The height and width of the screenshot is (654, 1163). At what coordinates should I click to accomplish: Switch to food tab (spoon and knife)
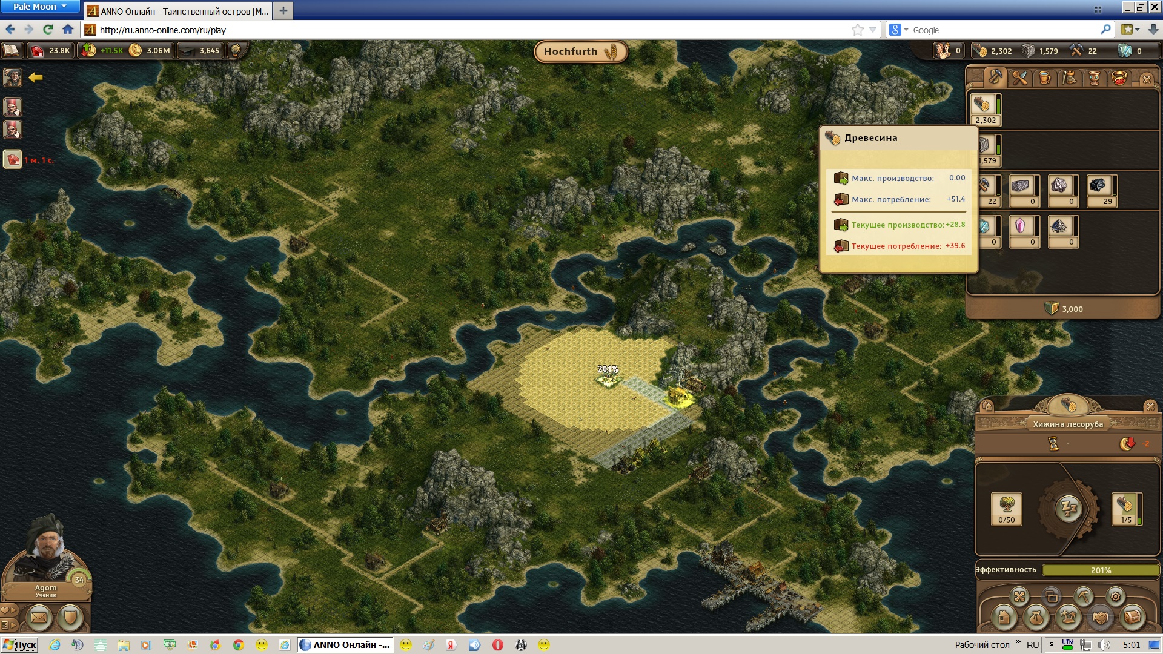(1020, 78)
